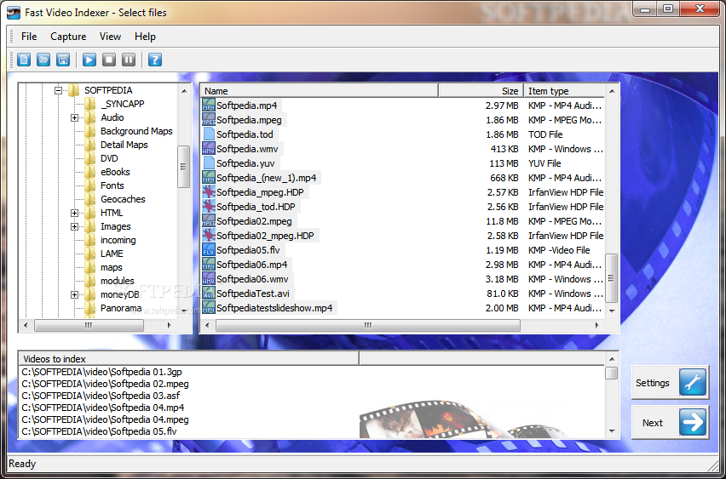Click the blank file icon of Softpedia.tod

click(x=209, y=134)
